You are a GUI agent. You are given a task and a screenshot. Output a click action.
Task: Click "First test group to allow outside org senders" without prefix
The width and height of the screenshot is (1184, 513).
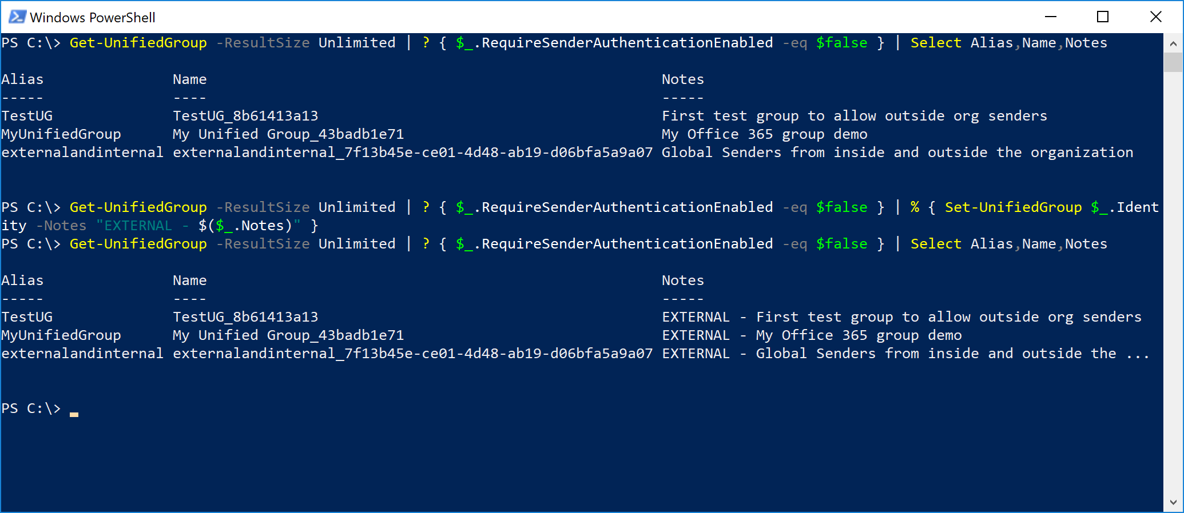click(x=854, y=116)
